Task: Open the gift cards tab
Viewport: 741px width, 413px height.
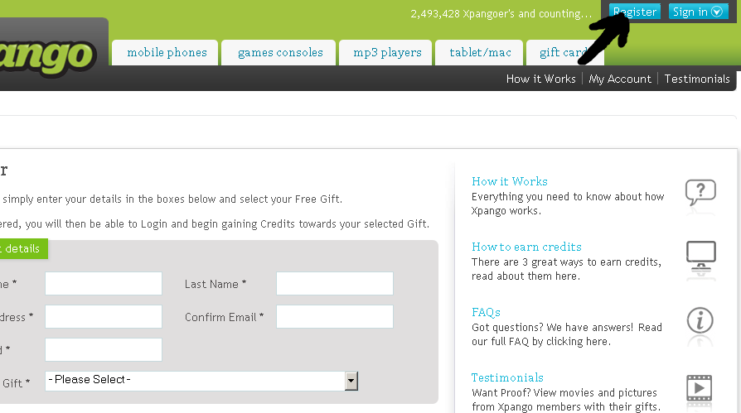Action: 564,53
